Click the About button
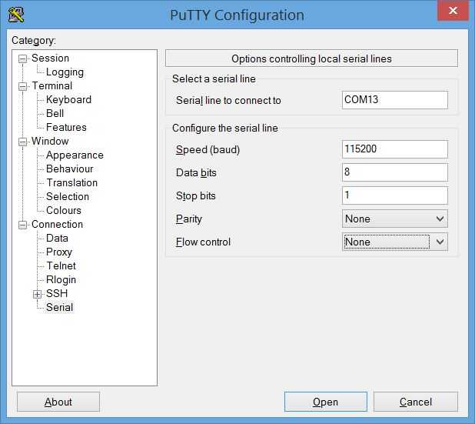 coord(58,402)
